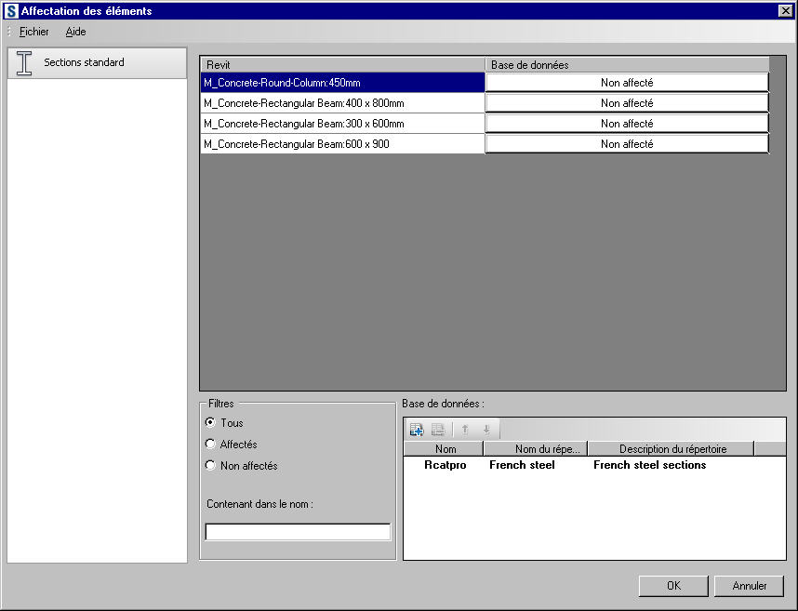
Task: Click the application S icon in title bar
Action: pos(10,10)
